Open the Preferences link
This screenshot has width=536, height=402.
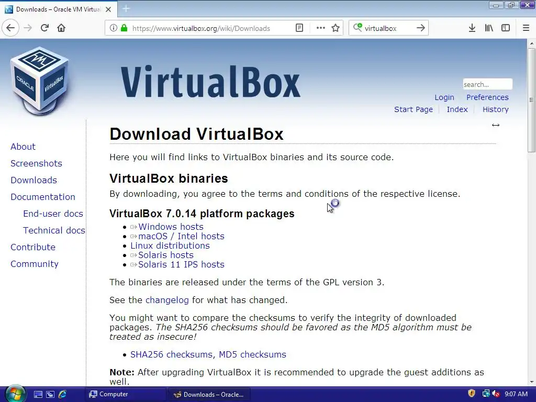[x=487, y=97]
